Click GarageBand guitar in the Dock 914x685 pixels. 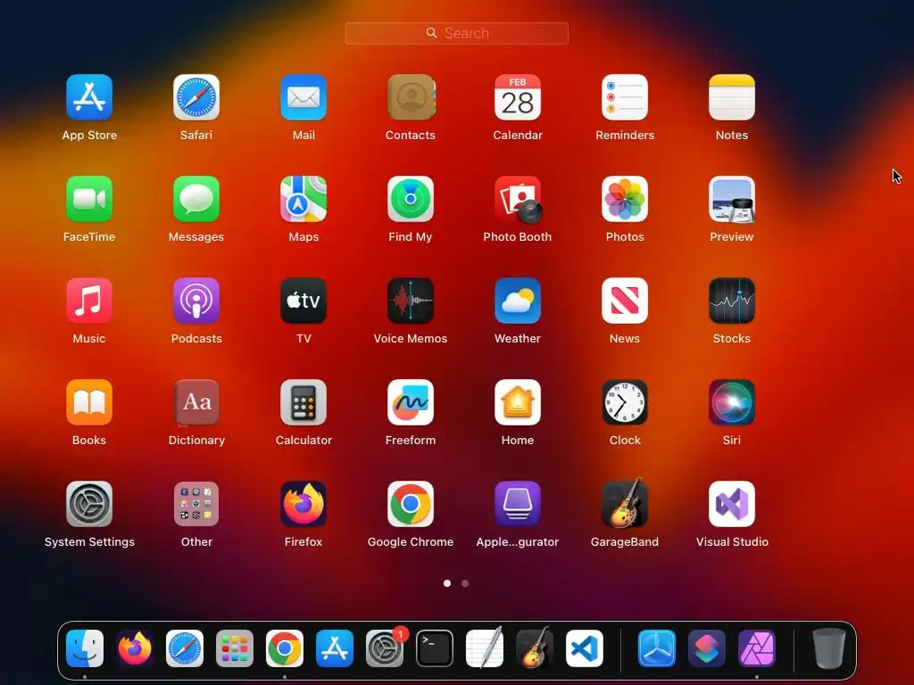pyautogui.click(x=535, y=648)
